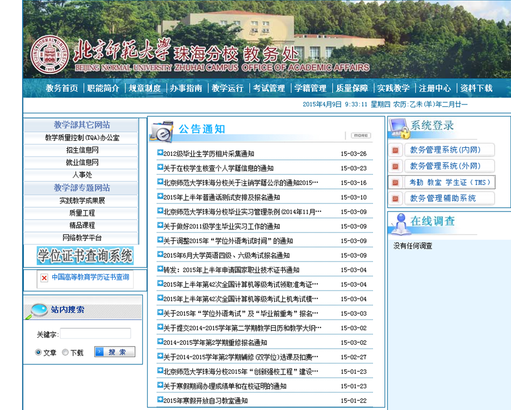Click the red arrow icon beside 考勤 教室 学生证
511x410 pixels.
(395, 182)
